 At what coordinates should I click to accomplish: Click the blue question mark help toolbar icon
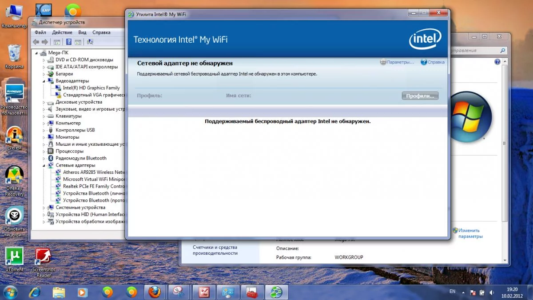(x=69, y=42)
